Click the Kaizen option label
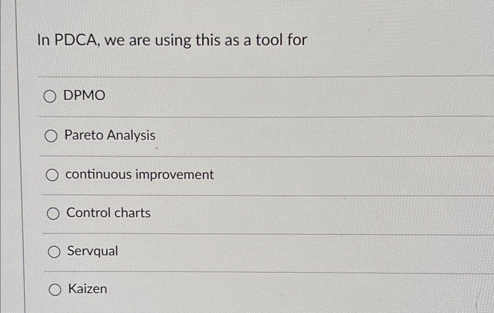 87,289
